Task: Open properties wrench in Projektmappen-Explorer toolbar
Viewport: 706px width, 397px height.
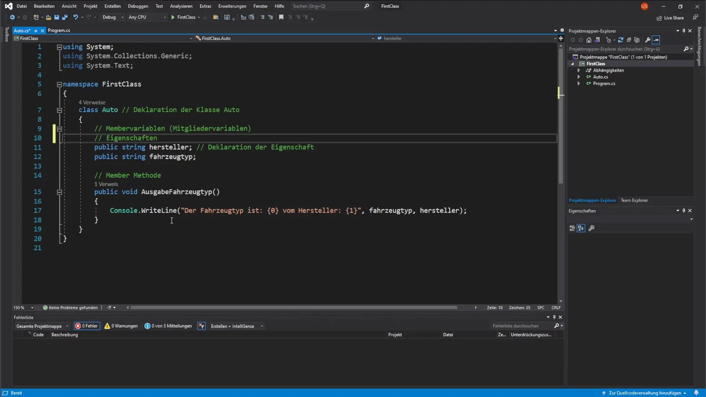Action: coord(648,40)
